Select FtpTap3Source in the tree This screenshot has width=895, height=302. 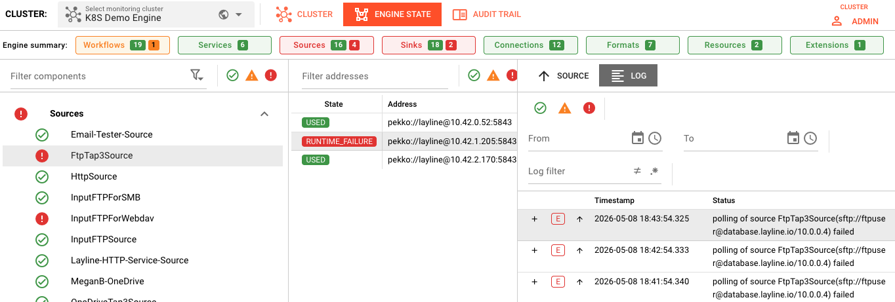(x=102, y=155)
